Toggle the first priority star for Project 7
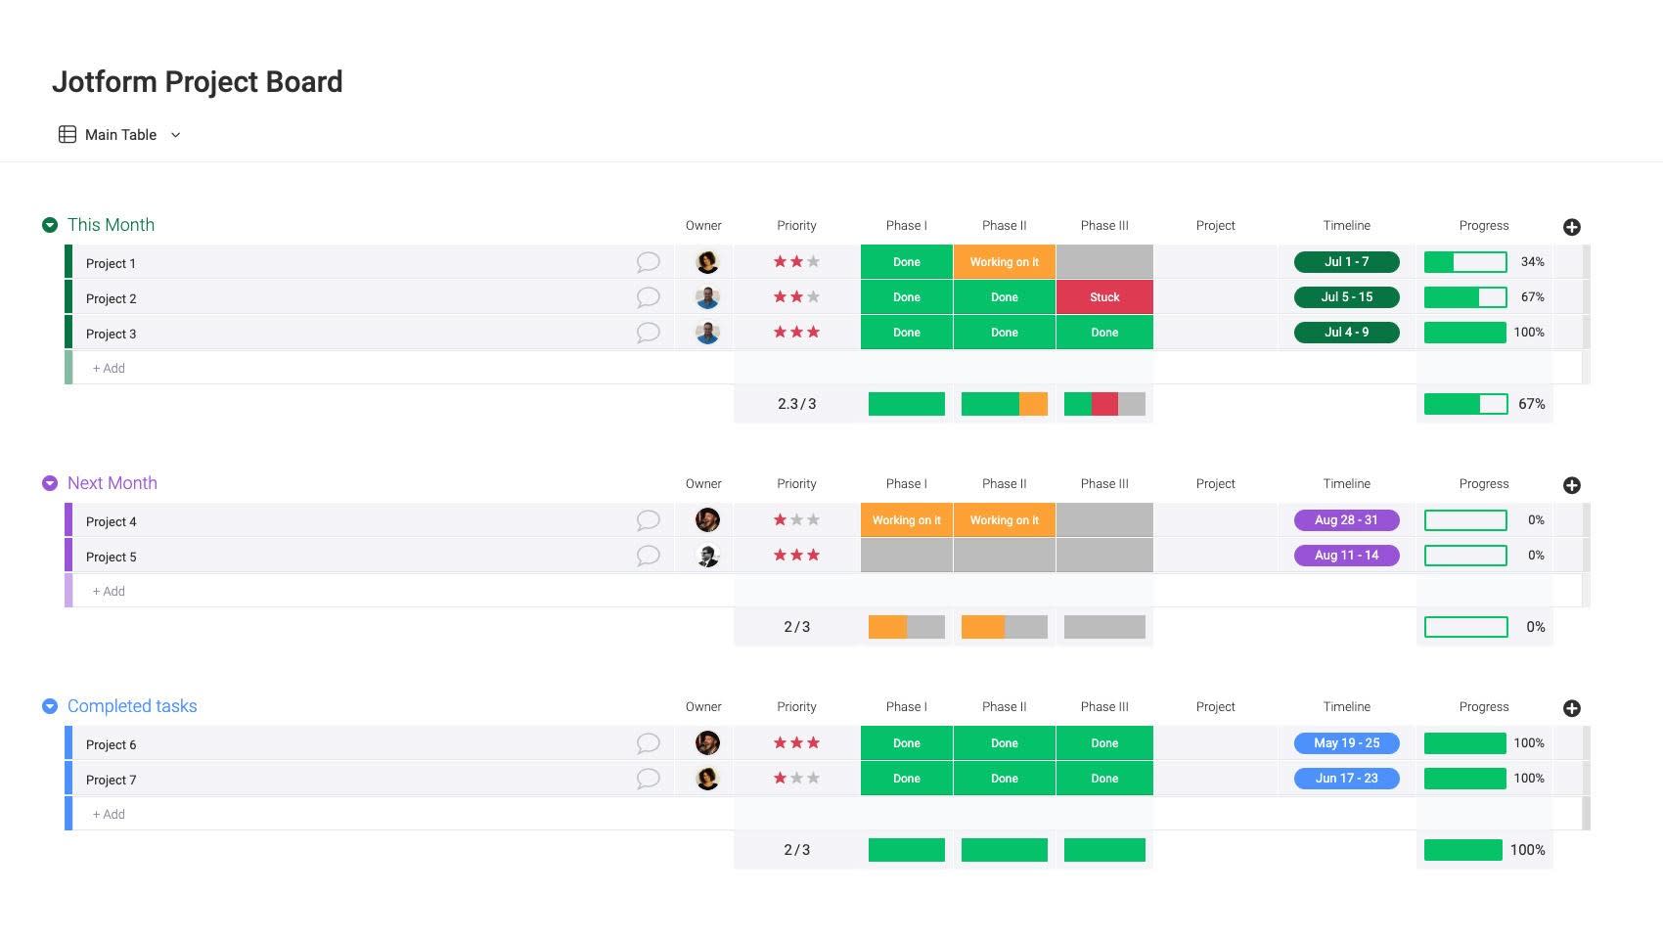Screen dimensions: 1663x939 click(780, 778)
